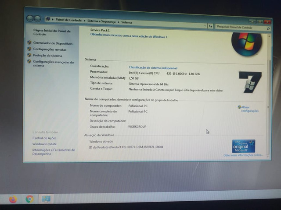This screenshot has width=281, height=210.
Task: Click the Windows 7 orb logo
Action: 246,43
